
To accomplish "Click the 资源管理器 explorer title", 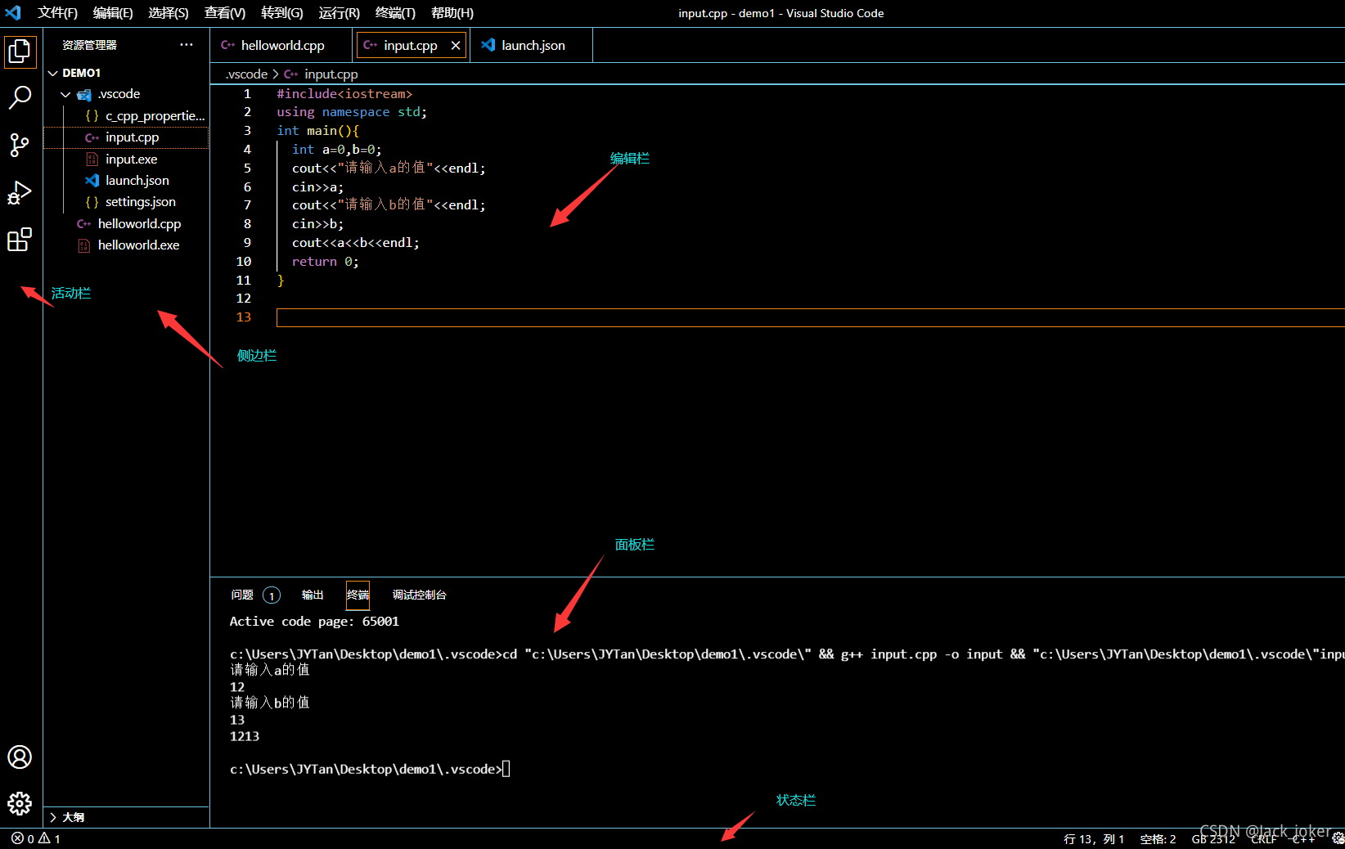I will coord(90,45).
